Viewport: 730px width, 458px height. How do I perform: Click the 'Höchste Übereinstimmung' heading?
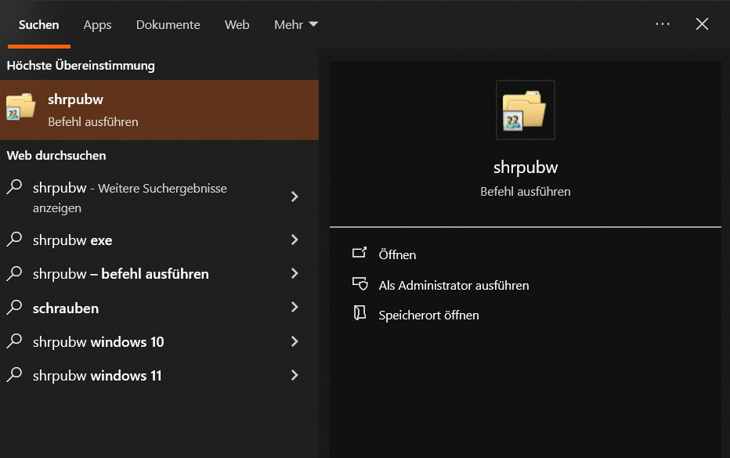pos(81,66)
